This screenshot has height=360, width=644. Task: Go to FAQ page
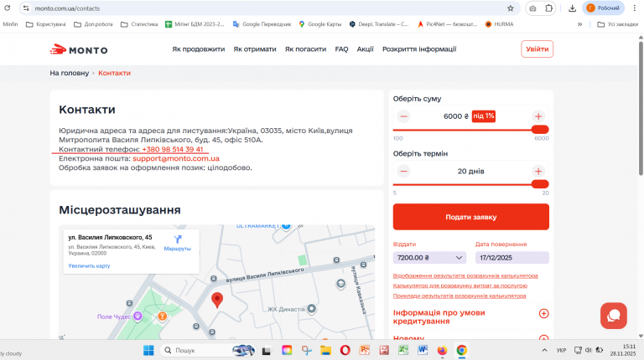pos(341,49)
